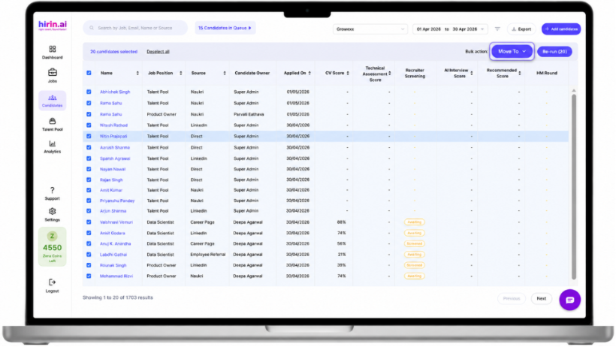Screen dimensions: 616x347
Task: Sort by AI Interview Score arrows
Action: point(472,73)
